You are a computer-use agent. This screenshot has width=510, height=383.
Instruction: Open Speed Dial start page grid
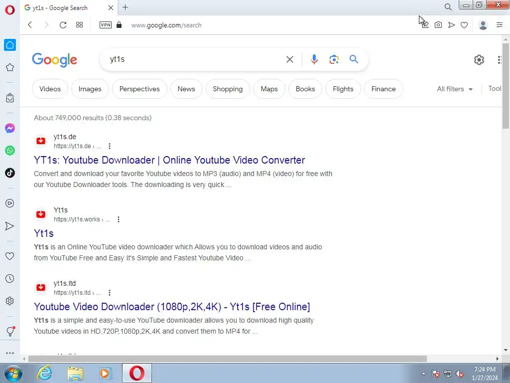pyautogui.click(x=79, y=25)
